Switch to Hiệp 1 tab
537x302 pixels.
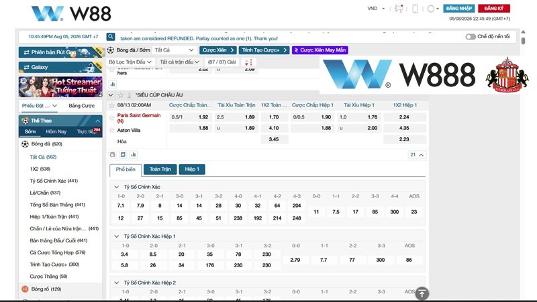192,169
